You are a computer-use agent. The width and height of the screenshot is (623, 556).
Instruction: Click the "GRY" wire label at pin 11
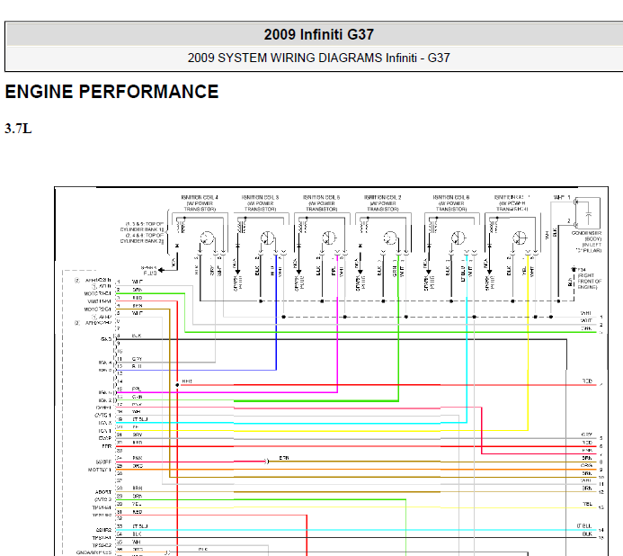click(x=137, y=359)
